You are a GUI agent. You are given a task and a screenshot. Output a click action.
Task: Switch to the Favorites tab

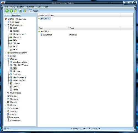[x=16, y=15]
